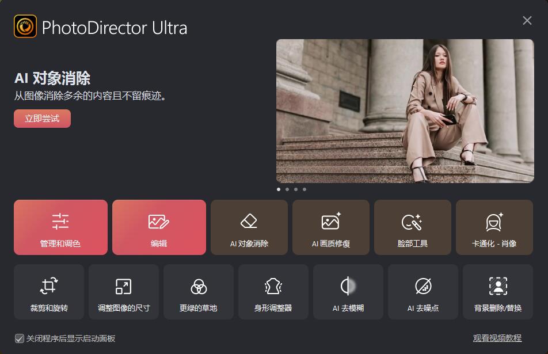Screen dimensions: 548x354
Task: Open the 管理和调色 module
Action: (x=60, y=227)
